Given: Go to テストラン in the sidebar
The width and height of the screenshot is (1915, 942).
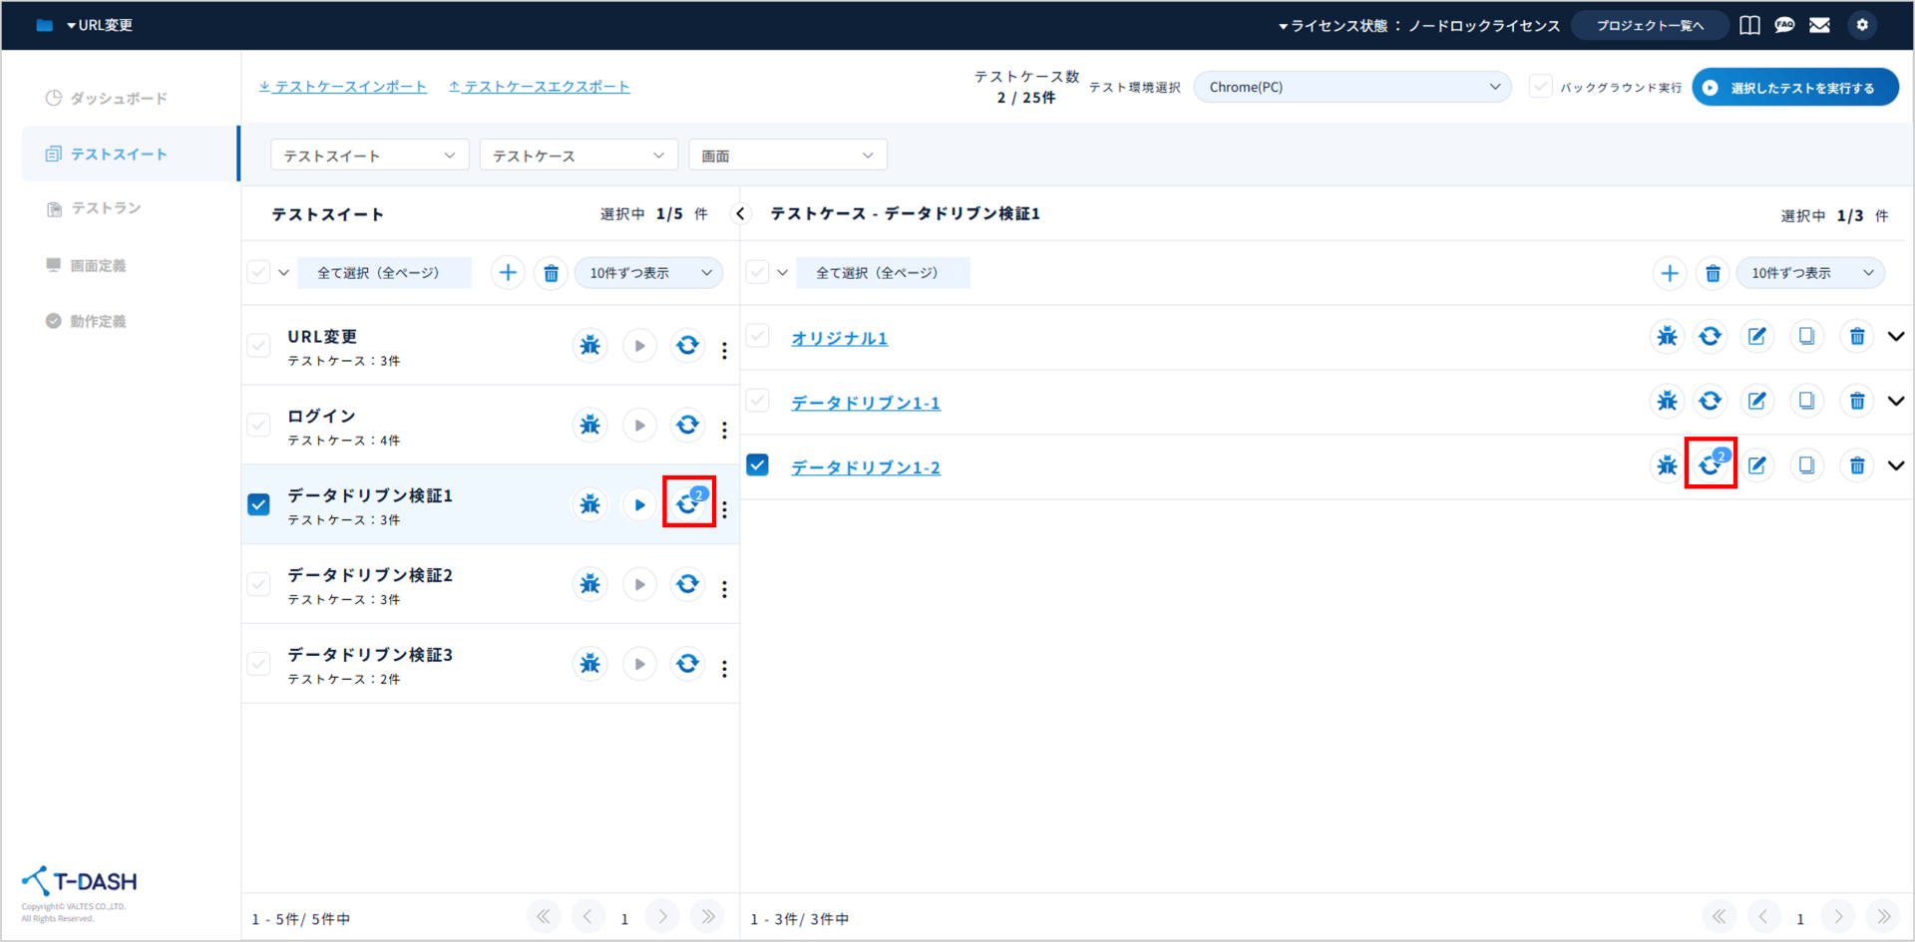Looking at the screenshot, I should (x=106, y=208).
